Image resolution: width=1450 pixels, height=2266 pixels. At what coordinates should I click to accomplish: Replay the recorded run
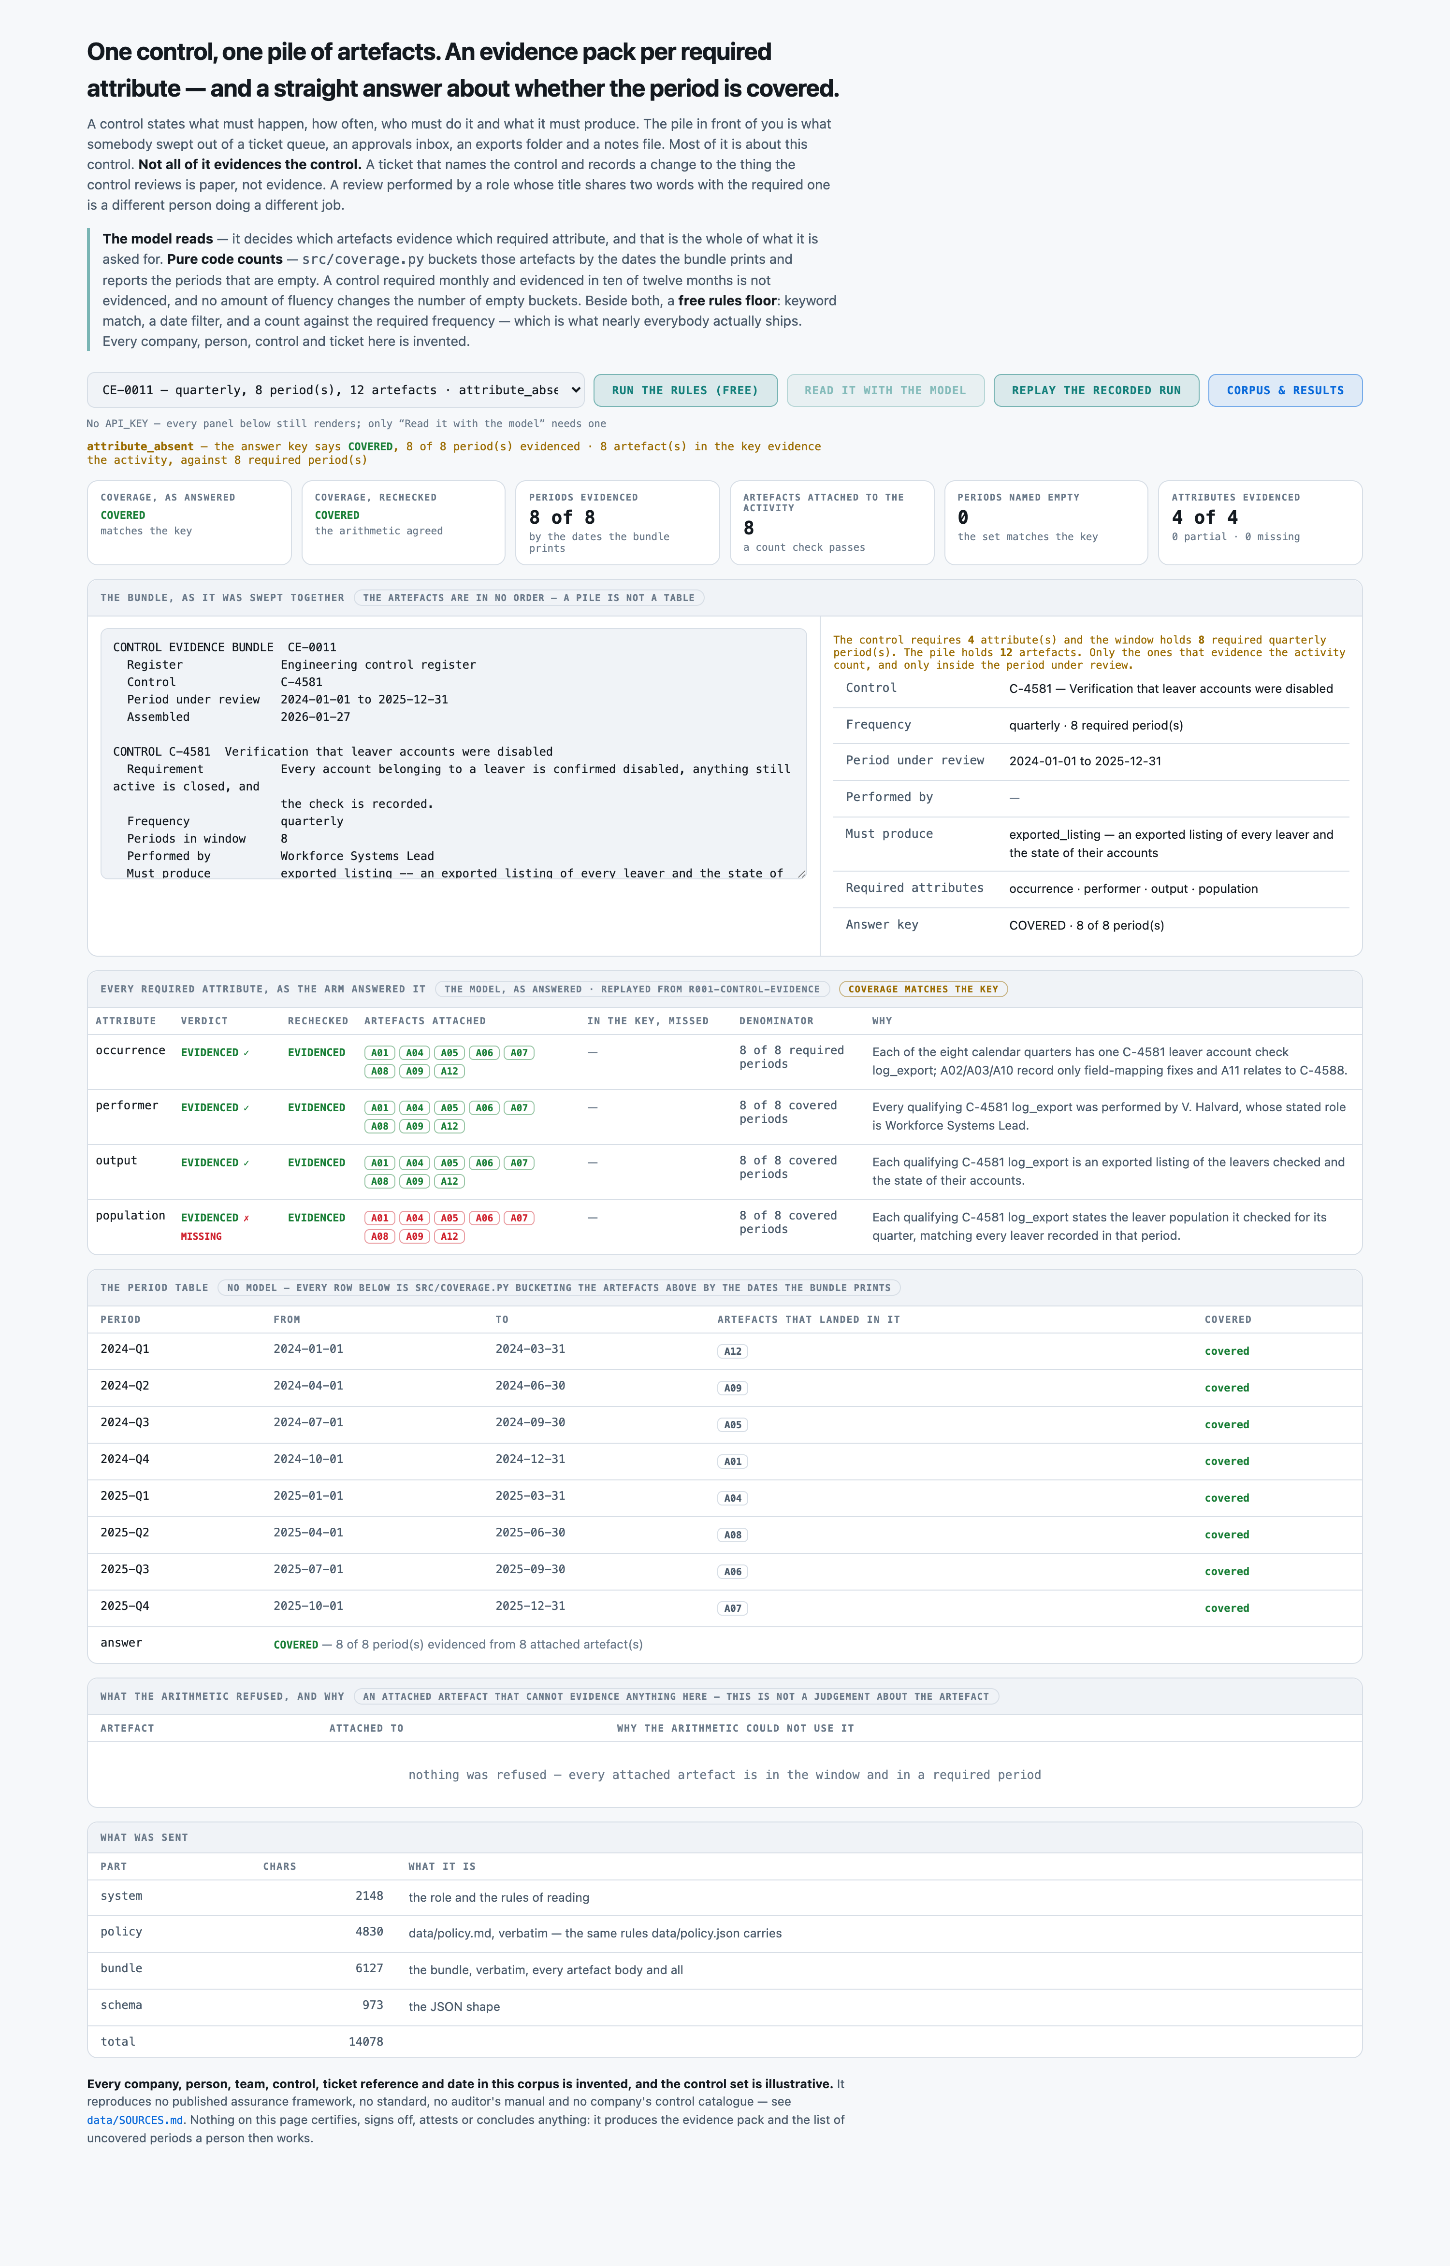(1096, 390)
